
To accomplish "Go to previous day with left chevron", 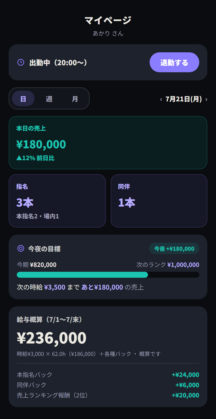I will point(161,99).
